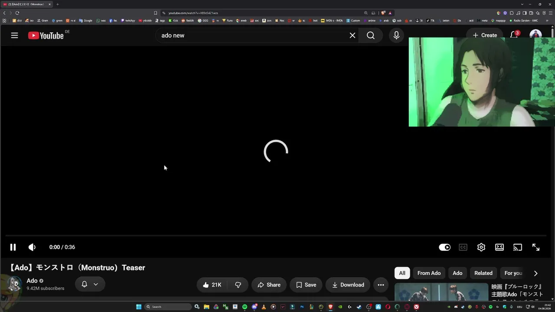Open the Kick bookmark
The height and width of the screenshot is (312, 555).
173,20
